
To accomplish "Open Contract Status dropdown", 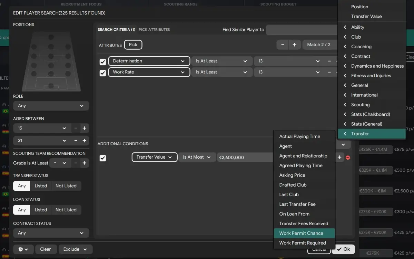I will pyautogui.click(x=51, y=233).
